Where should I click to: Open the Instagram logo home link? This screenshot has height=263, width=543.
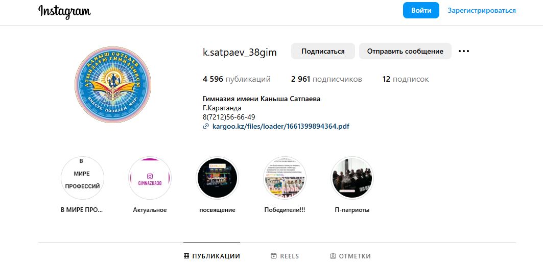pyautogui.click(x=64, y=11)
